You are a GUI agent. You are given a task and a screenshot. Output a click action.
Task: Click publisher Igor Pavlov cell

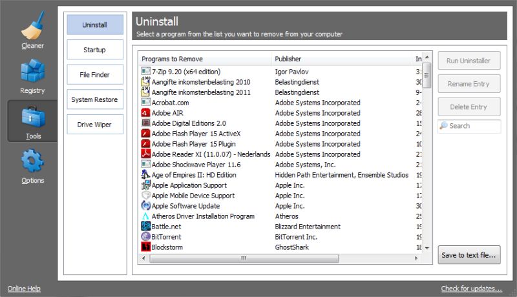pos(292,72)
